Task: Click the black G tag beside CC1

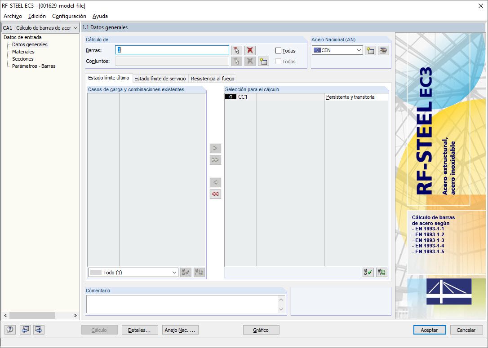Action: [x=231, y=97]
